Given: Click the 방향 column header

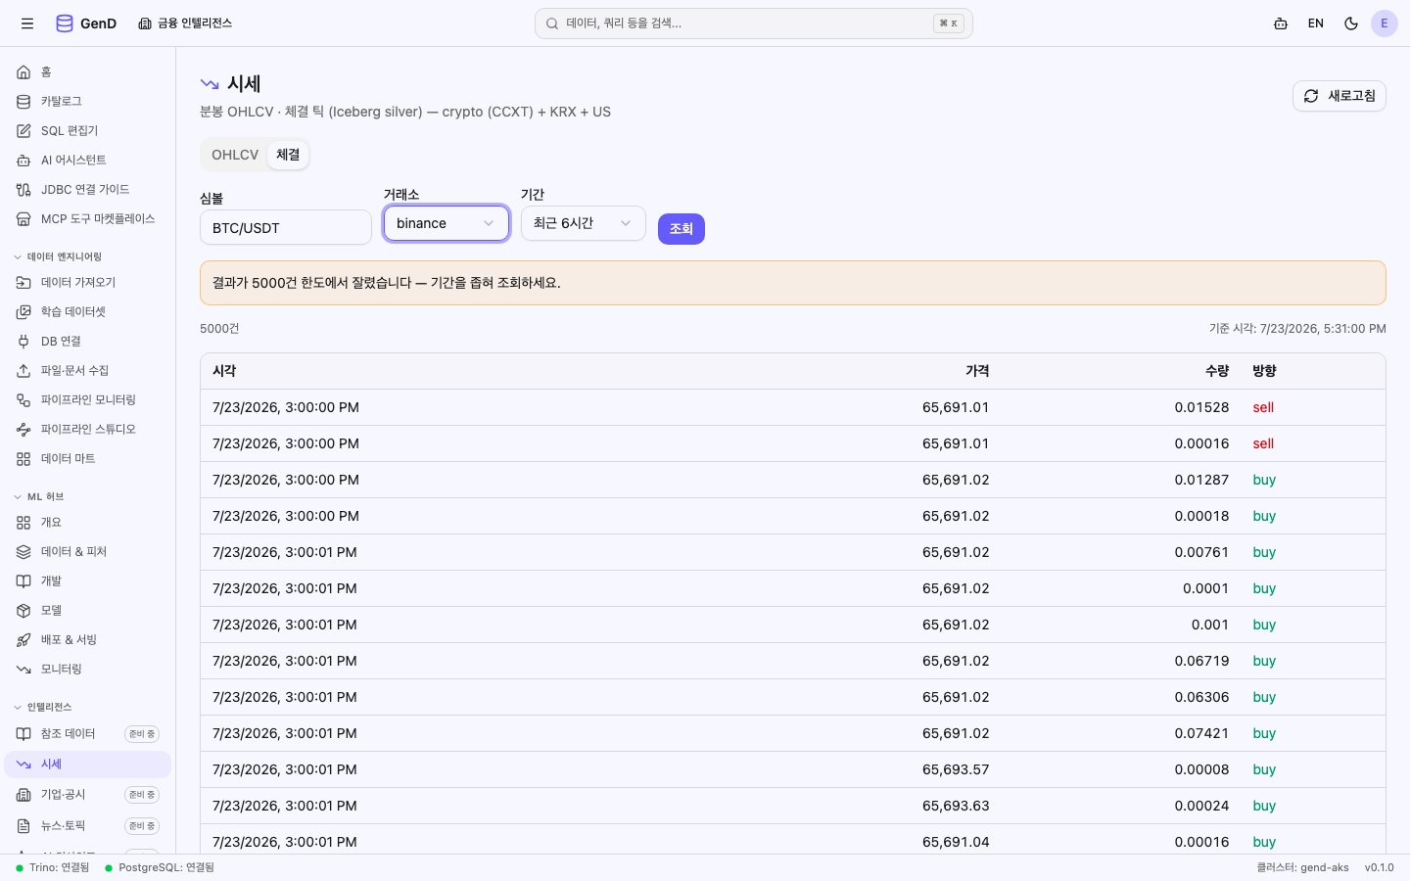Looking at the screenshot, I should [x=1265, y=371].
